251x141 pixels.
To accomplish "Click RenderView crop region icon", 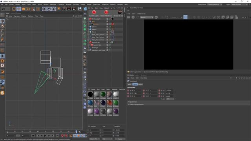I will (x=167, y=17).
